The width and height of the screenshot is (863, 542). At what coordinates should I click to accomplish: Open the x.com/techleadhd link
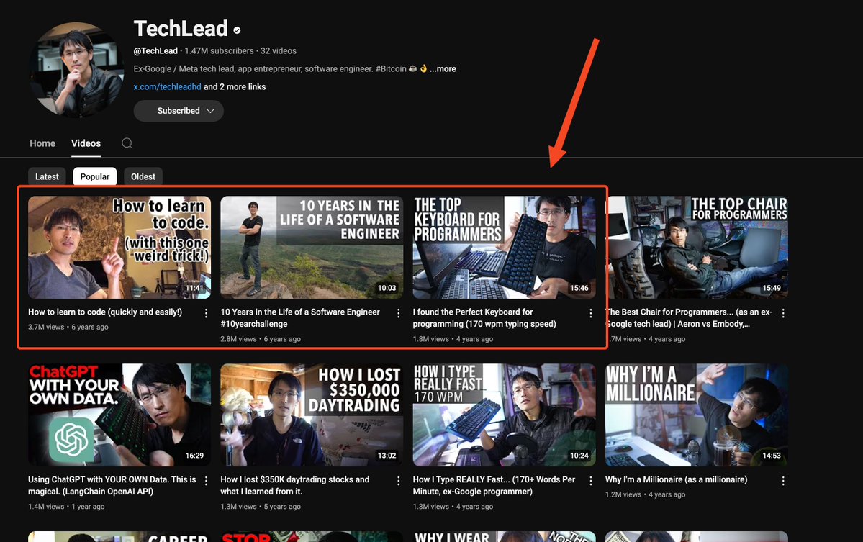click(167, 87)
